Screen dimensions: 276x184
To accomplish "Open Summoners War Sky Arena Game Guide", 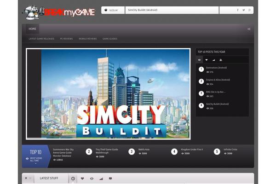I will pyautogui.click(x=63, y=153).
